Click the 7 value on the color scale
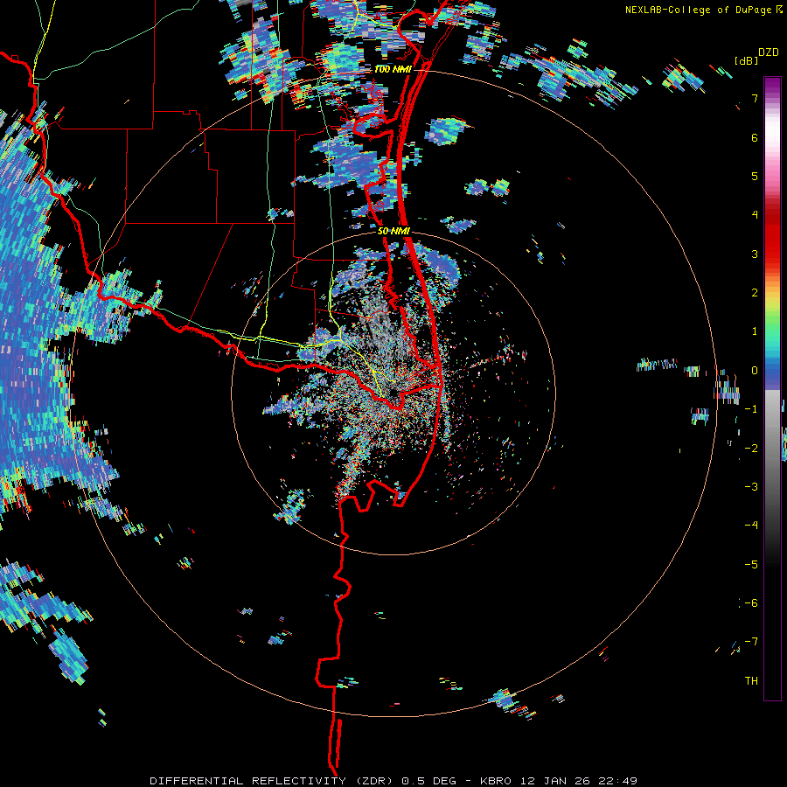Image resolution: width=787 pixels, height=787 pixels. coord(755,98)
